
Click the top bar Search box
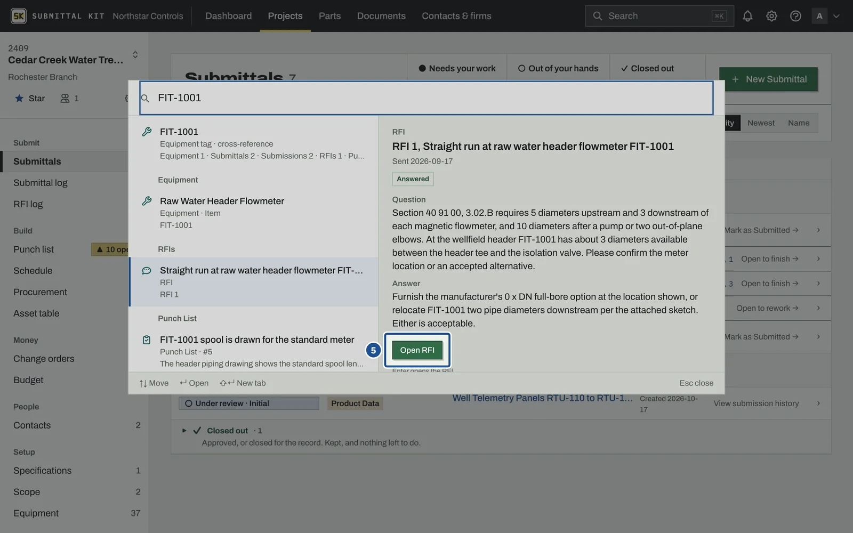coord(659,16)
